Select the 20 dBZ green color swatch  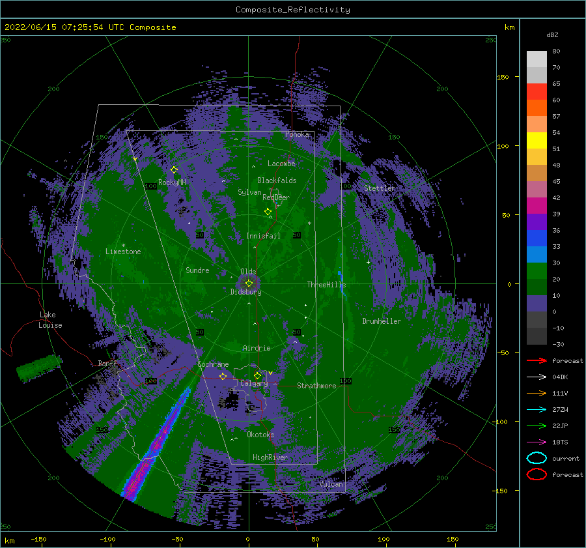click(537, 271)
